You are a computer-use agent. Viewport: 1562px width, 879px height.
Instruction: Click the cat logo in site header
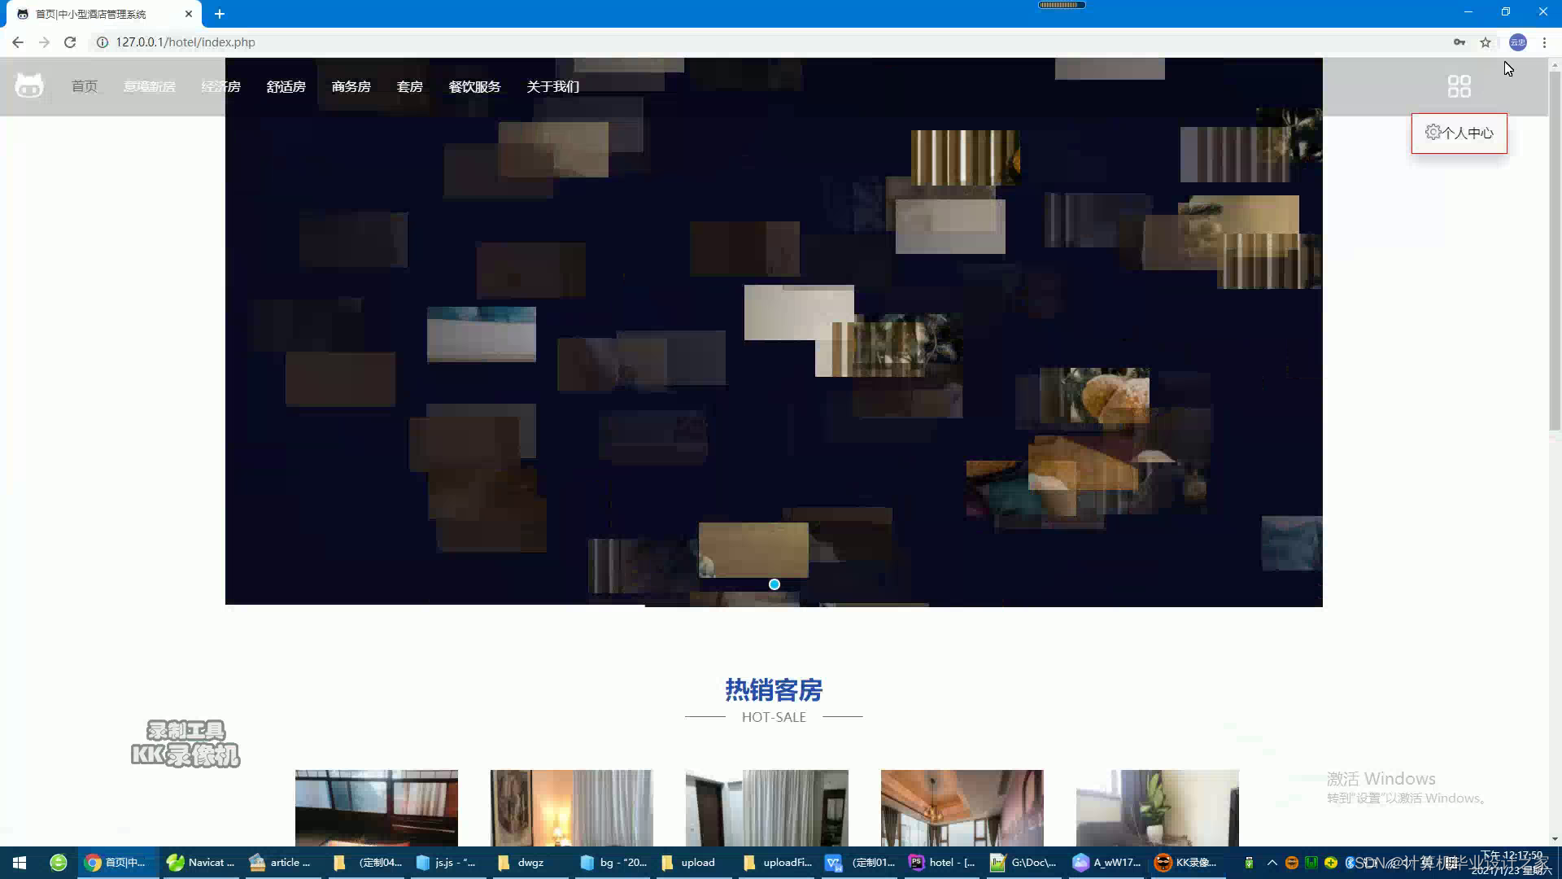coord(29,85)
